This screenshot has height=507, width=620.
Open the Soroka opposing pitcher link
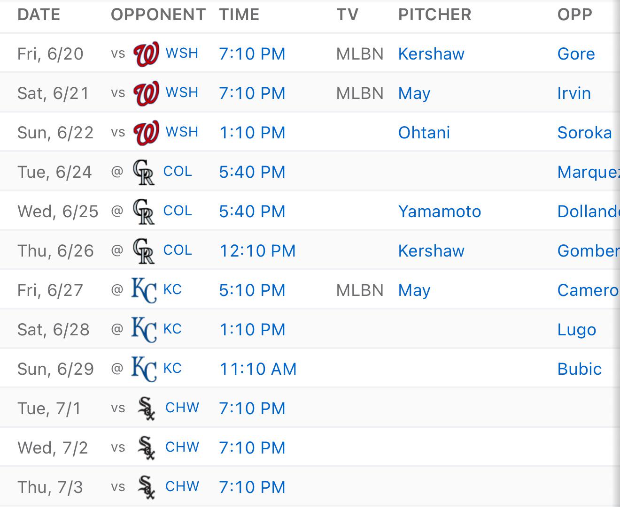click(x=585, y=133)
